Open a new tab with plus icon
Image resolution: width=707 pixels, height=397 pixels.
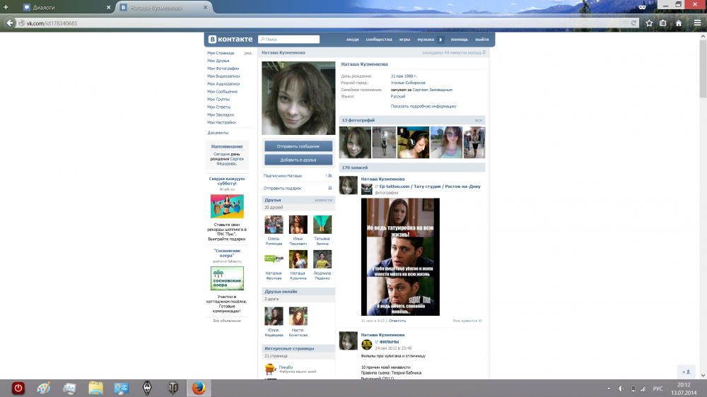[6, 7]
